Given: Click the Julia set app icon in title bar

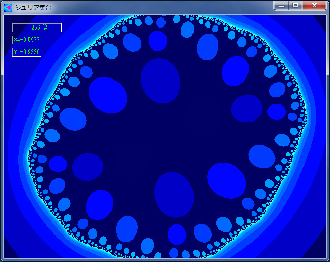Looking at the screenshot, I should tap(8, 8).
